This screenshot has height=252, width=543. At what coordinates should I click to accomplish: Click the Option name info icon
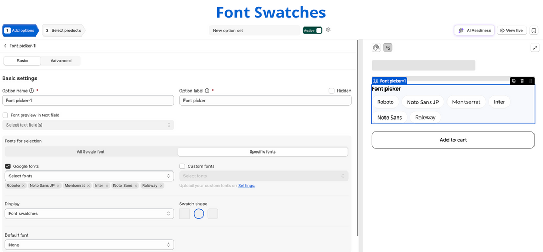pyautogui.click(x=31, y=91)
